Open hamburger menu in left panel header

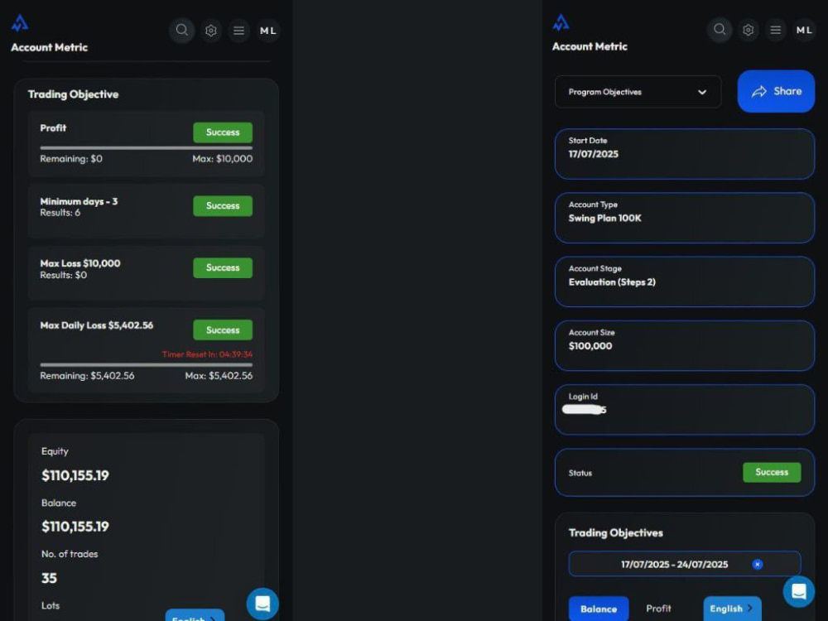(238, 31)
